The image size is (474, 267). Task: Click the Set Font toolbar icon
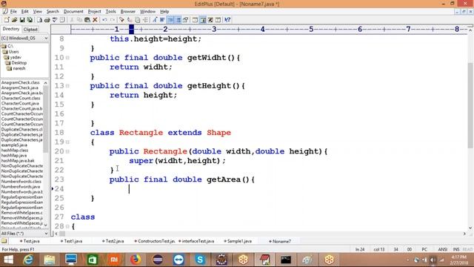(x=155, y=20)
